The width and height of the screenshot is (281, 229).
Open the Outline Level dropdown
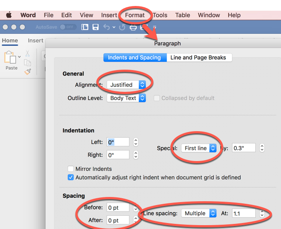(x=126, y=98)
